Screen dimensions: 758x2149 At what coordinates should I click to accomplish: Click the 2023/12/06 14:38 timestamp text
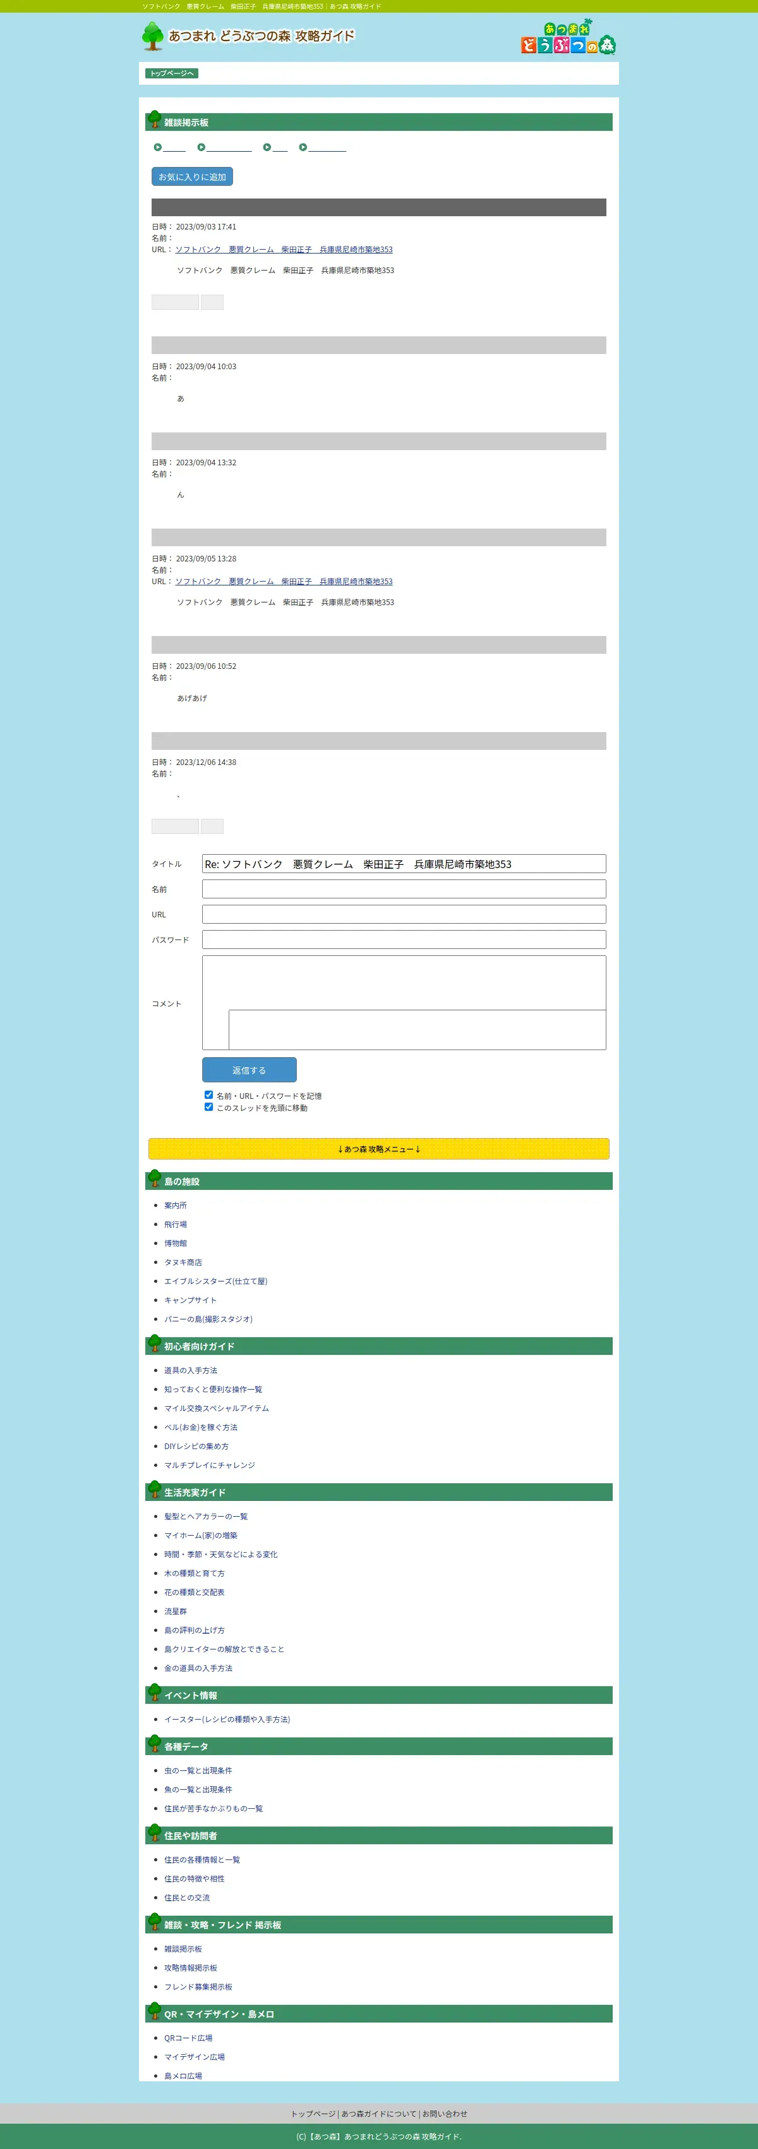pos(206,762)
